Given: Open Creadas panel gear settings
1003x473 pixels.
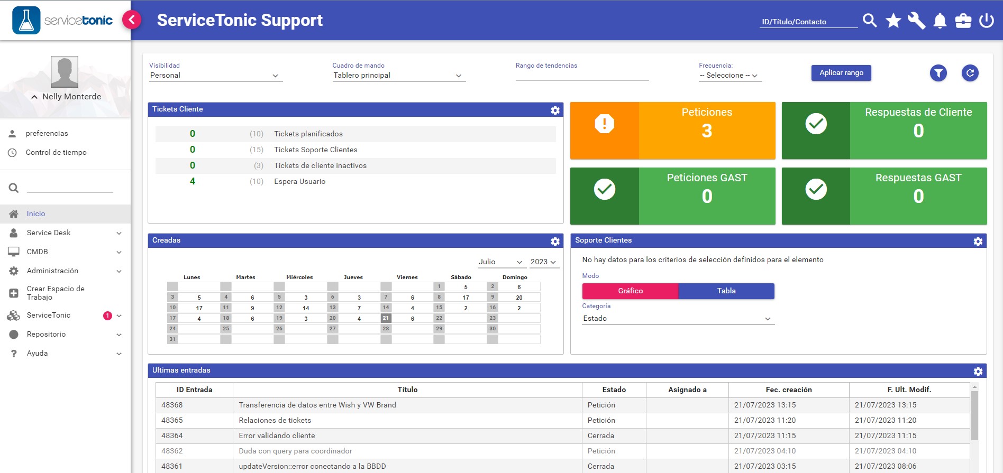Looking at the screenshot, I should [555, 241].
